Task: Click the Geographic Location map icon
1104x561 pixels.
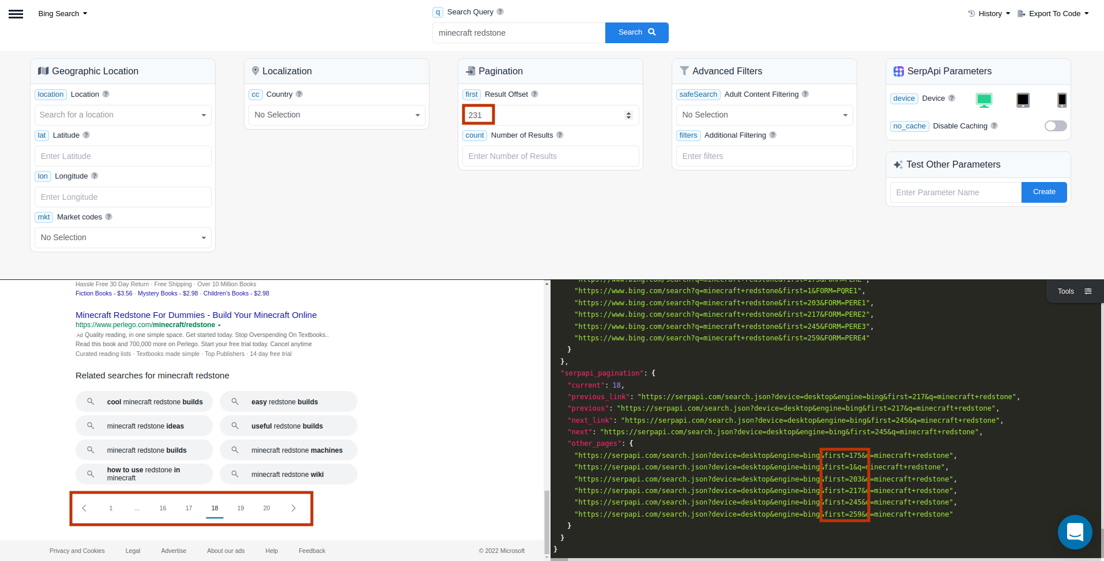Action: tap(43, 70)
